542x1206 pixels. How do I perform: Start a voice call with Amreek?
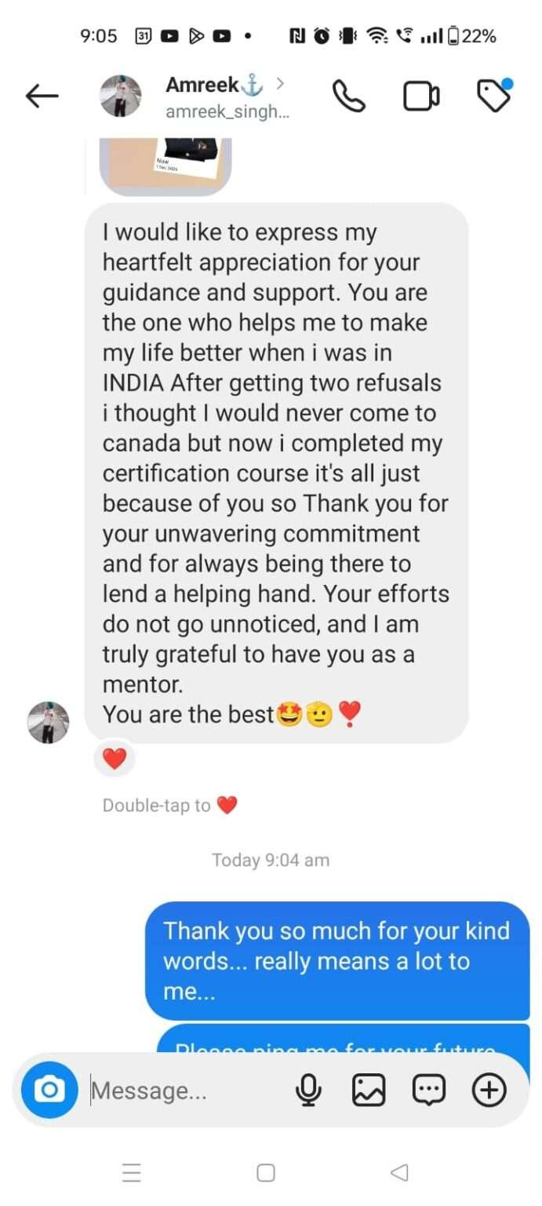(349, 96)
